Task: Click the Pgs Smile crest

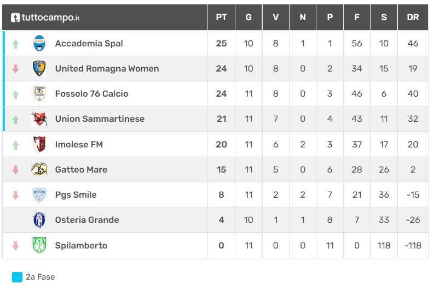Action: tap(39, 195)
